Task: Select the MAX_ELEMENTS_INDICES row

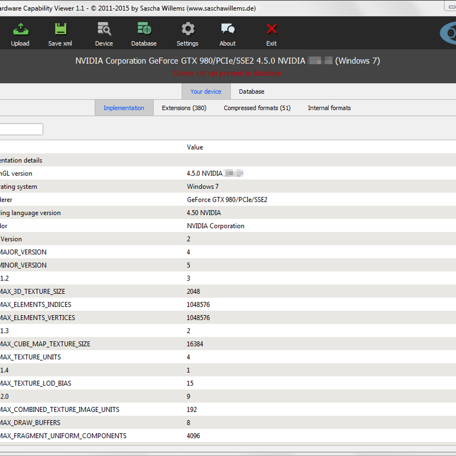Action: 228,304
